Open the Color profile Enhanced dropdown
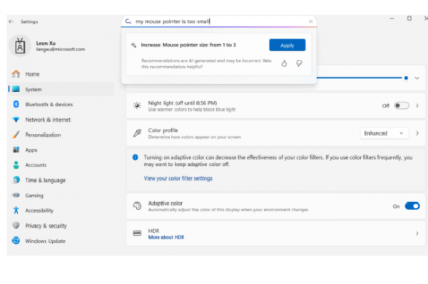428x284 pixels. pyautogui.click(x=384, y=133)
